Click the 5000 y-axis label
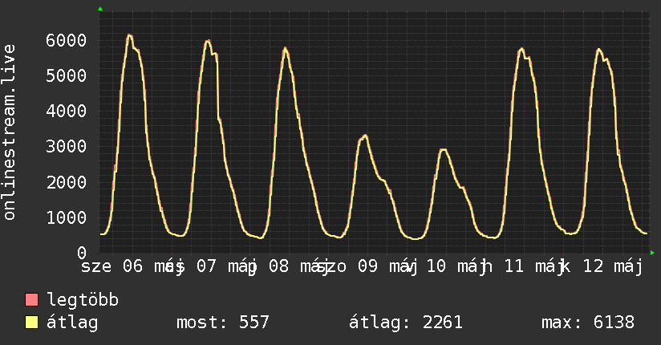This screenshot has width=661, height=345. 67,76
